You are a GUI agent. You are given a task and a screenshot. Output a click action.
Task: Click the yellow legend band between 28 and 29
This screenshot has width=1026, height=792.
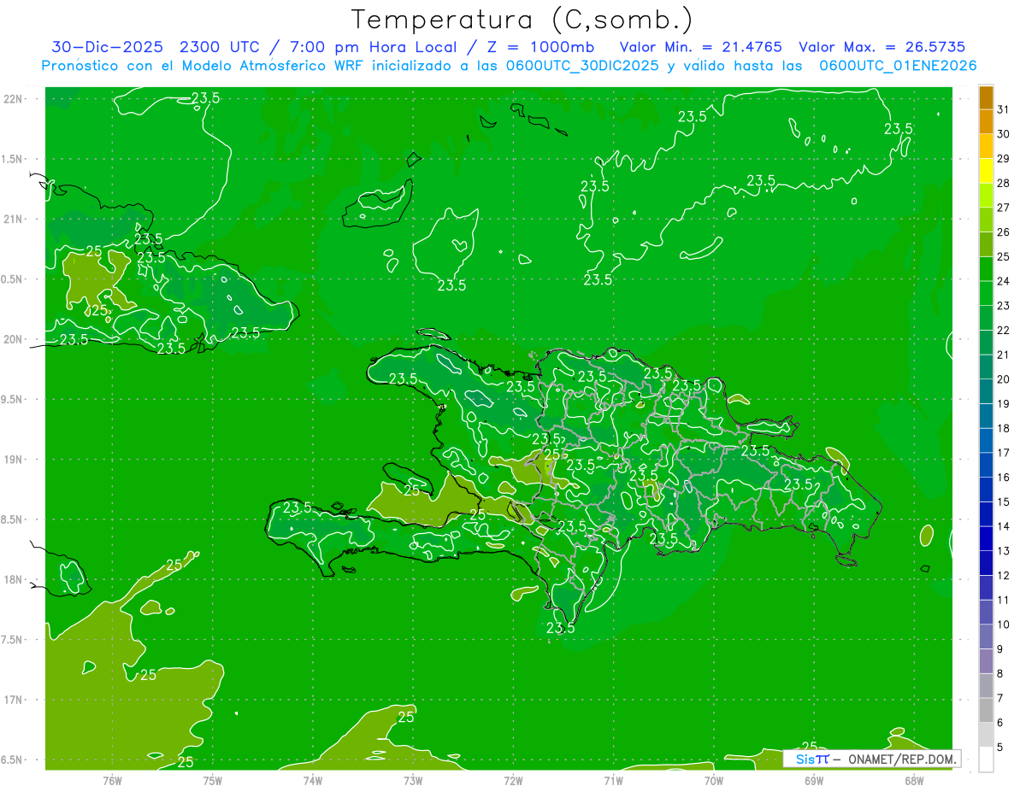click(986, 171)
